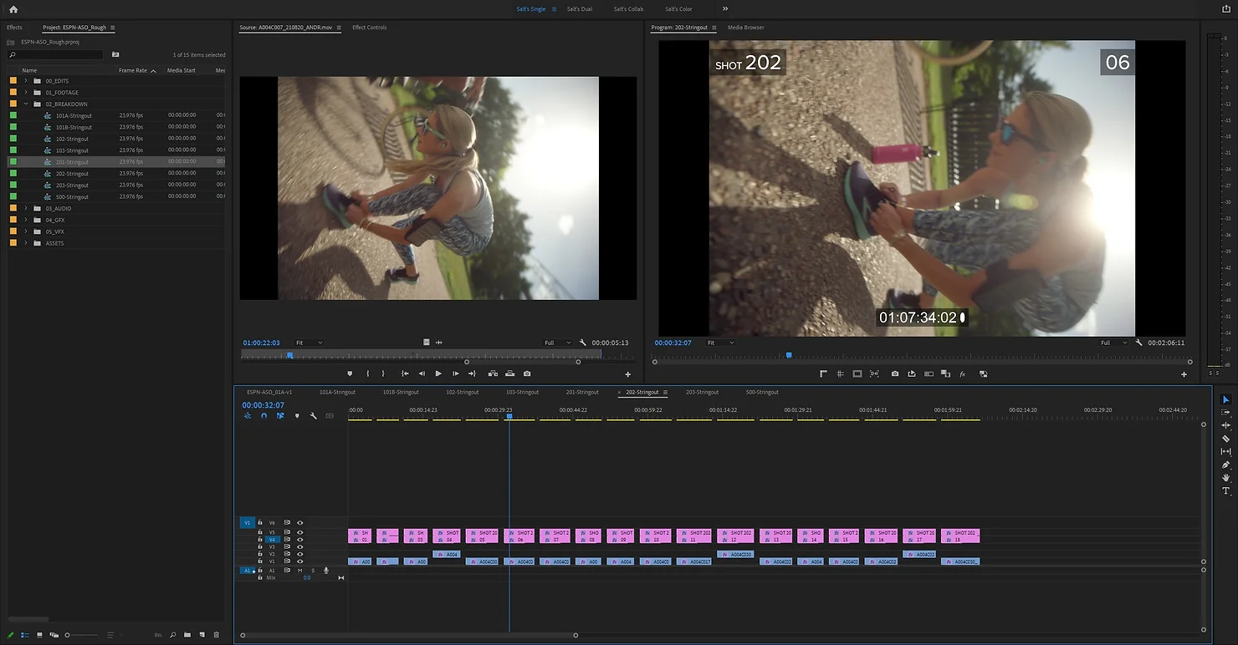Screen dimensions: 1238x645
Task: Open timeline wrench display settings
Action: (314, 416)
